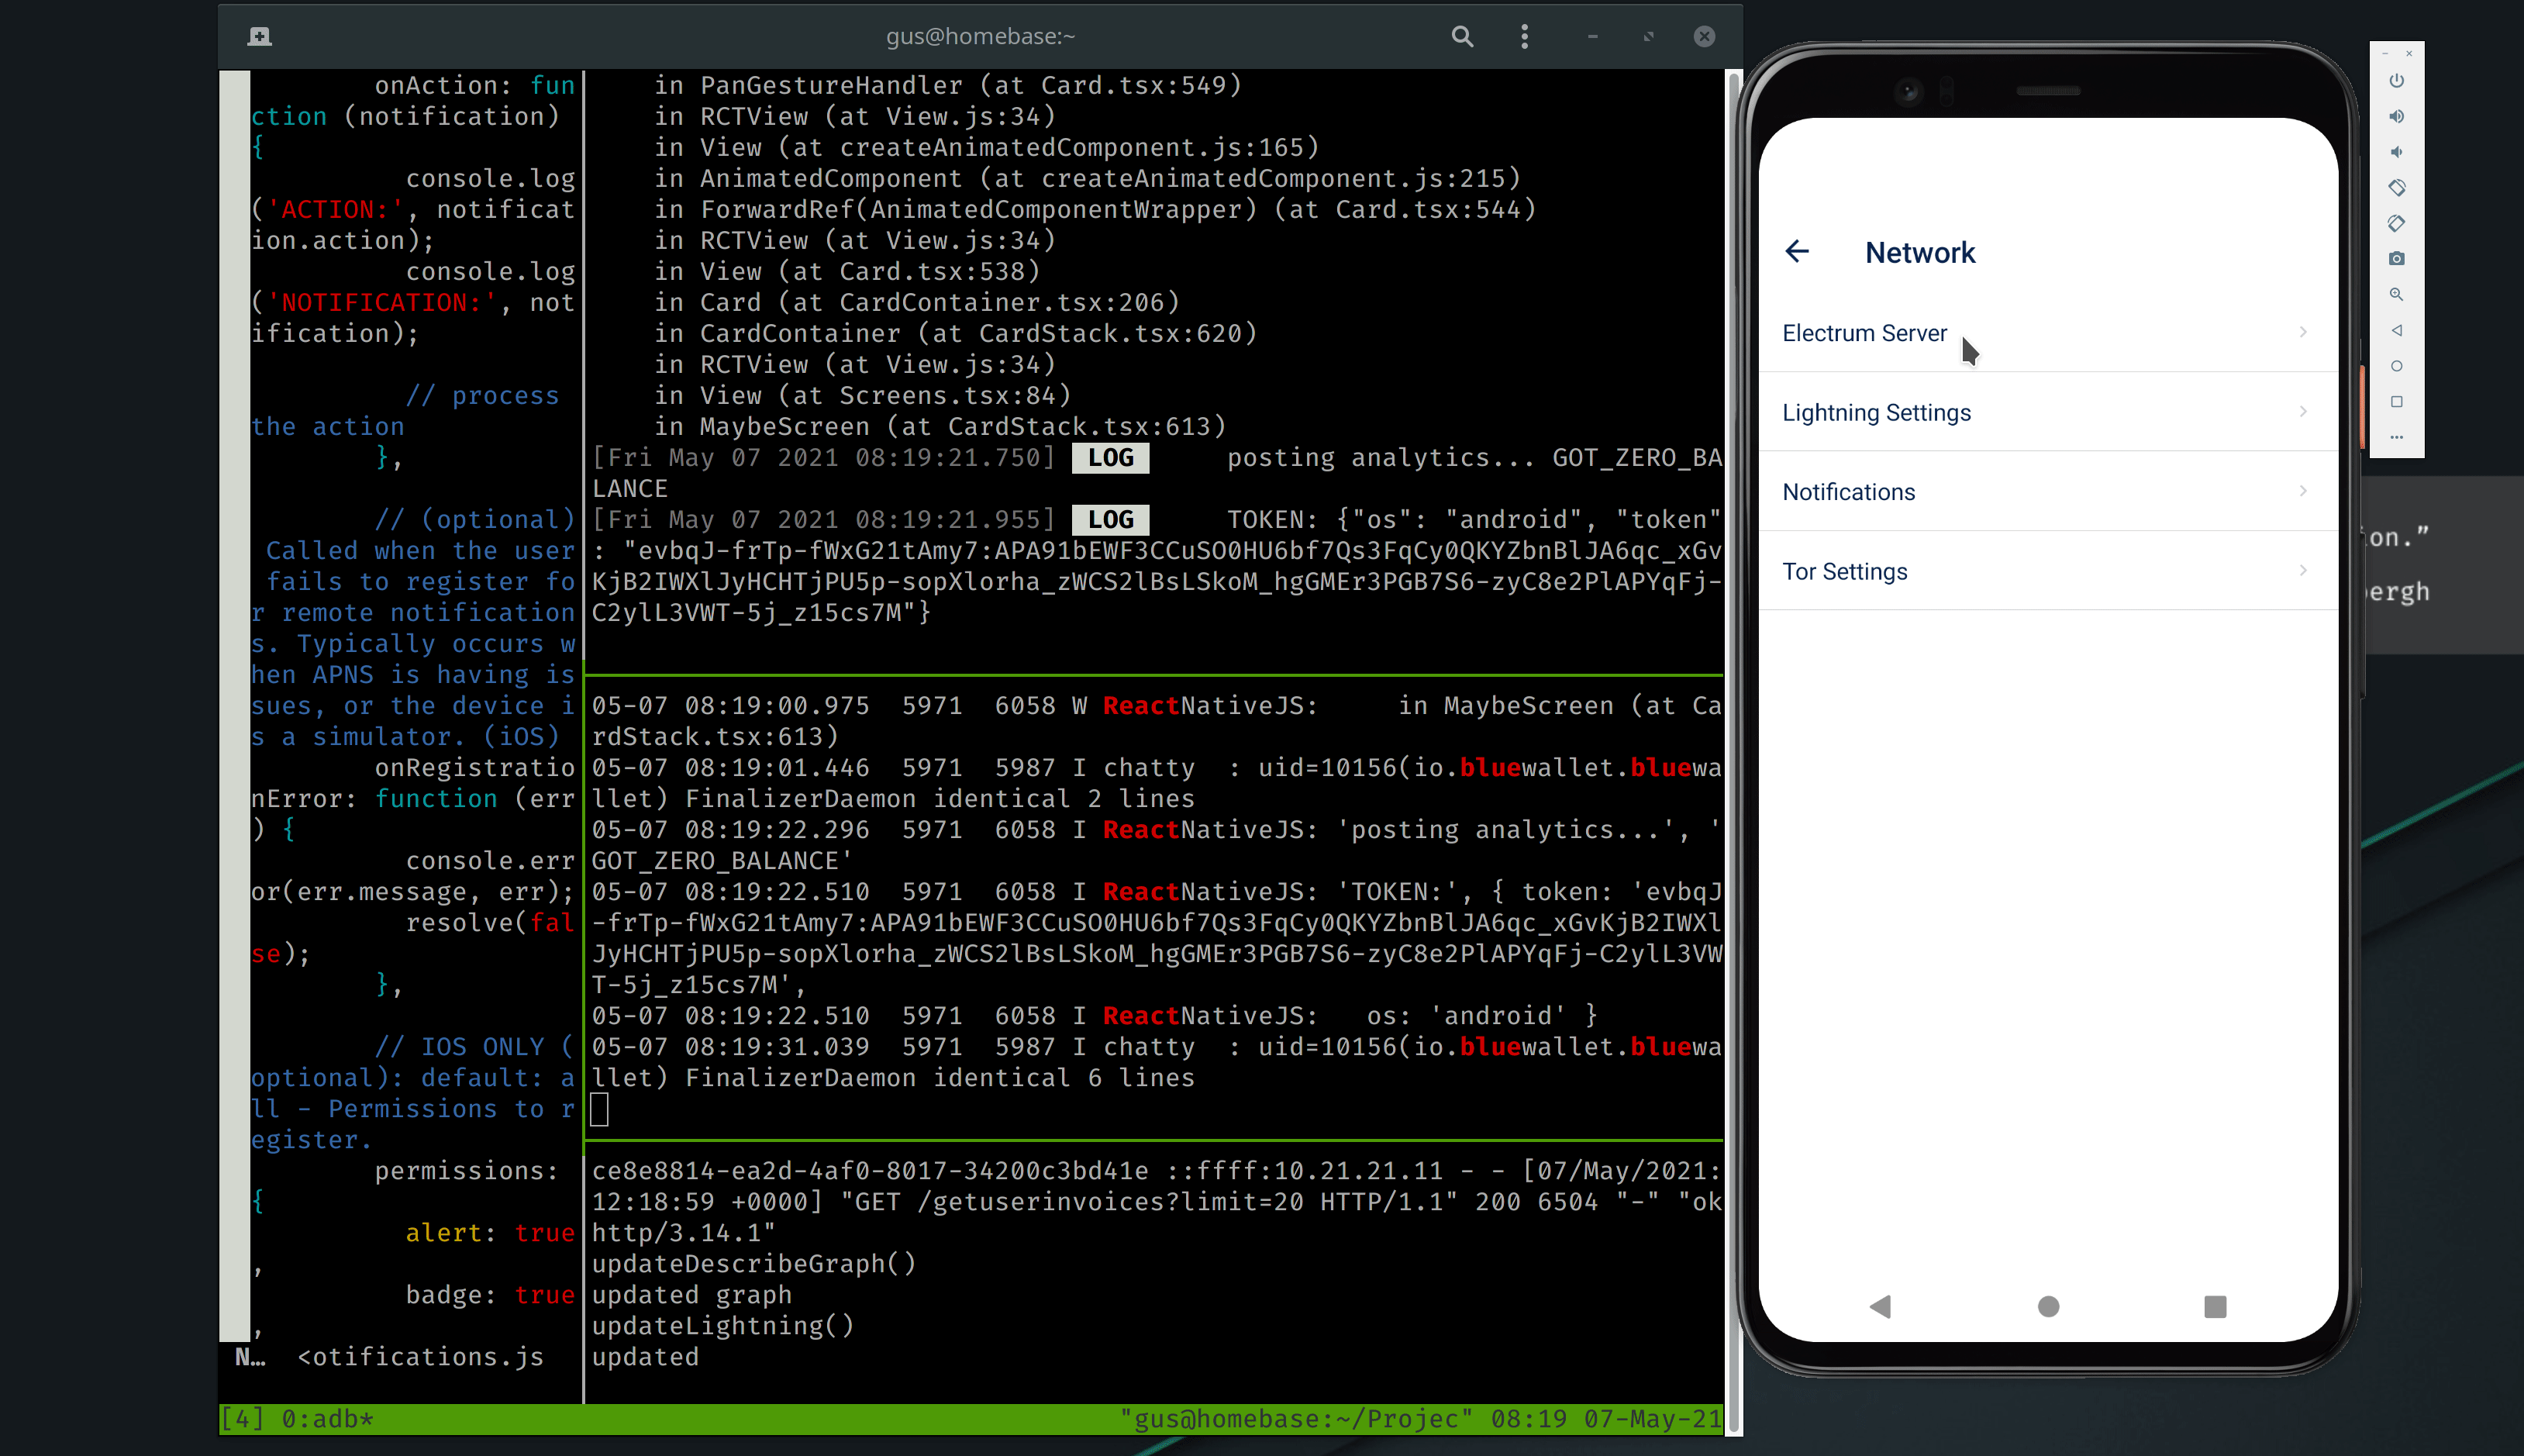Click the new terminal tab icon
The image size is (2524, 1456).
(259, 37)
